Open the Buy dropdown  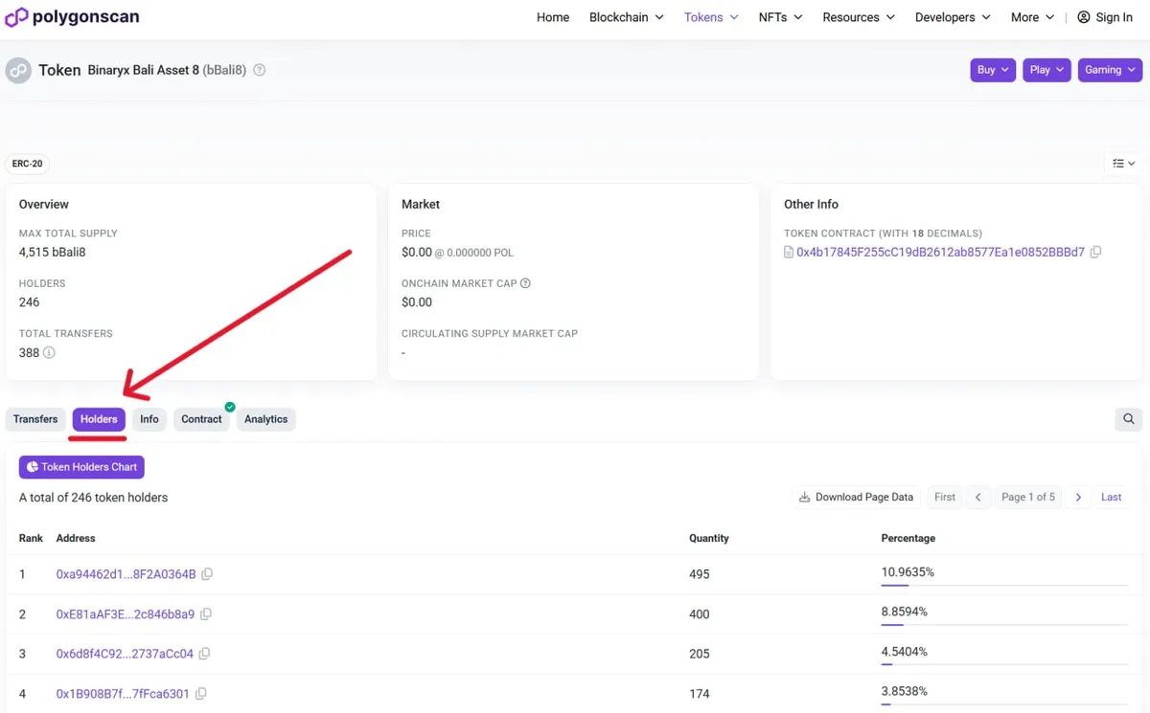click(x=992, y=69)
